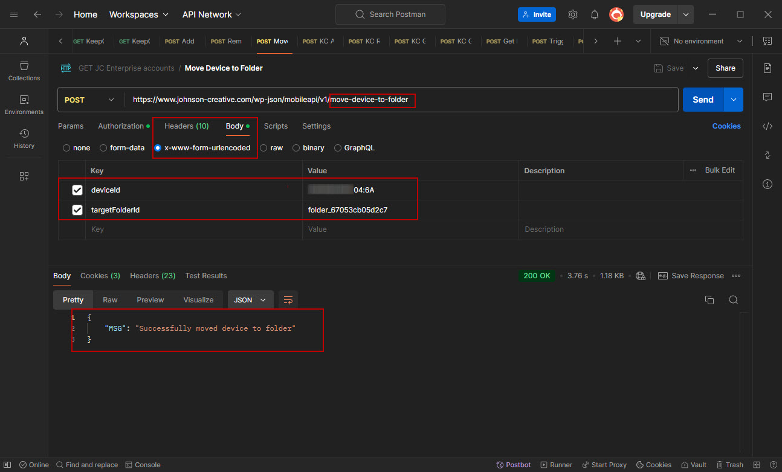Click the Cookies link beside request tabs
Viewport: 782px width, 472px height.
[x=726, y=126]
